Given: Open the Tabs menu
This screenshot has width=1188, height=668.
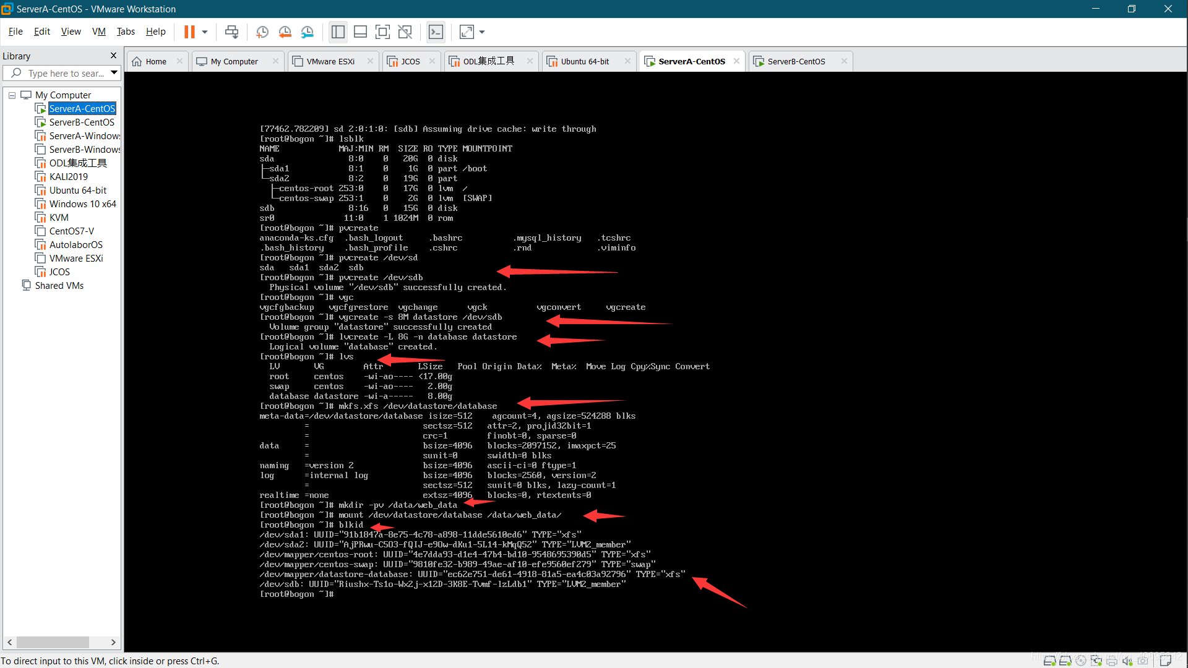Looking at the screenshot, I should click(x=126, y=32).
